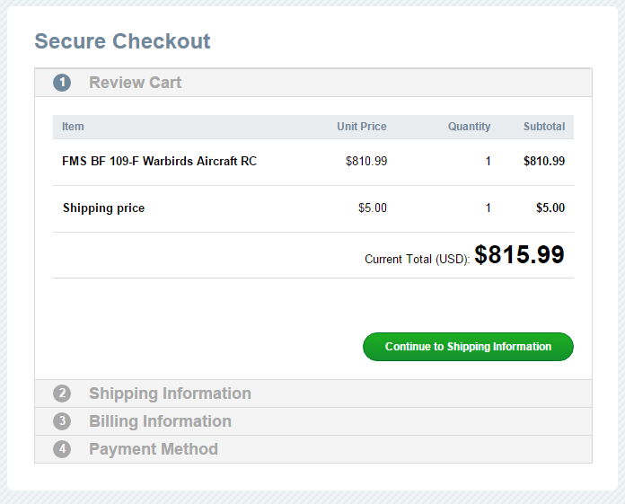Select the Unit Price column header
Screen dimensions: 625x504
coord(361,127)
